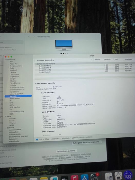
Task: Open the Apple TV app in the Dock
Action: pyautogui.click(x=64, y=178)
